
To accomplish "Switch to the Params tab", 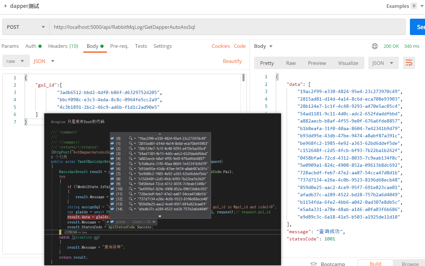I will point(10,46).
